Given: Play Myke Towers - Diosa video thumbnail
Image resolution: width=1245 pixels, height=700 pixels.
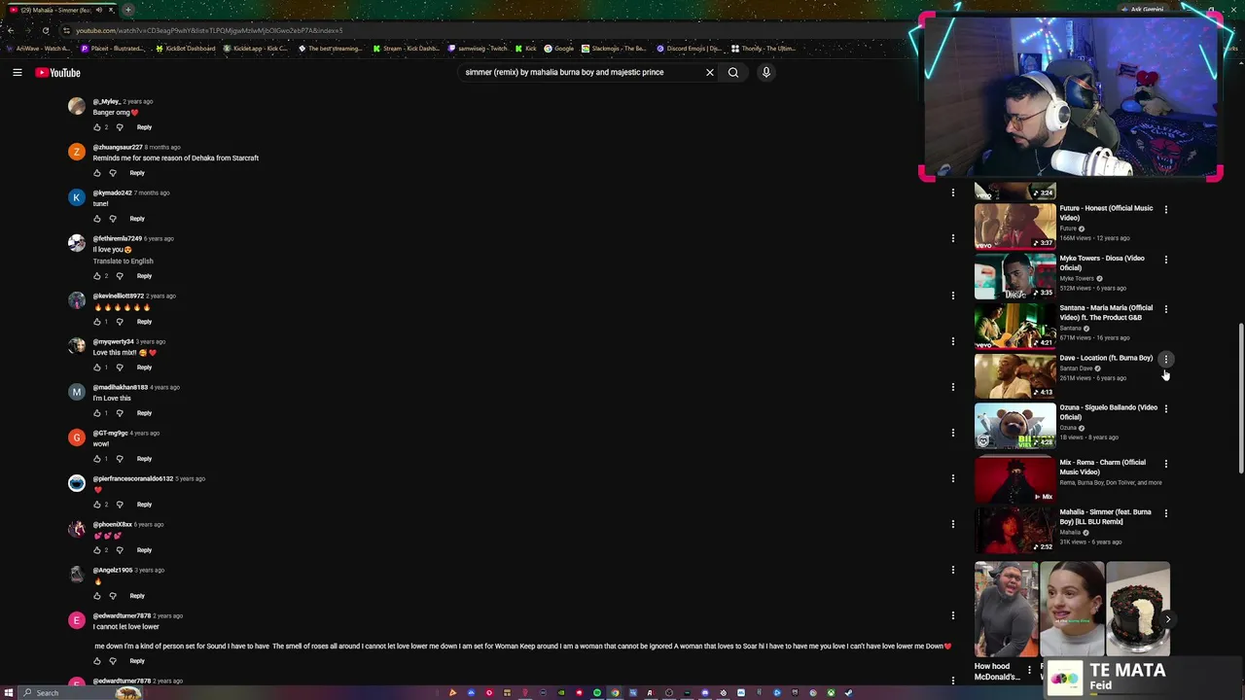Looking at the screenshot, I should pos(1015,276).
